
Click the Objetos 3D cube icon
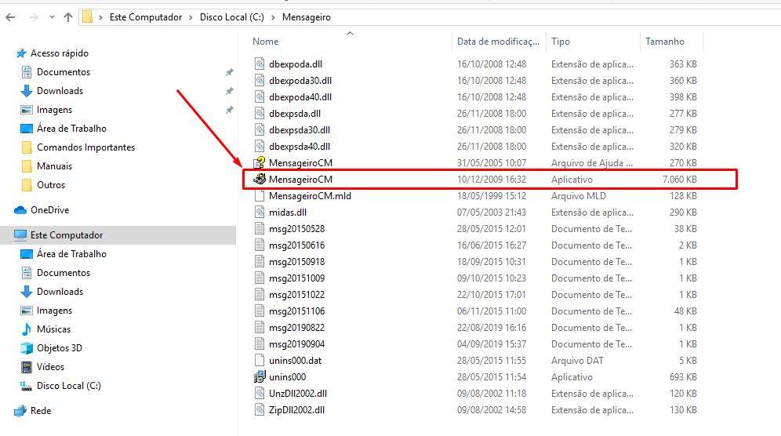(x=27, y=348)
